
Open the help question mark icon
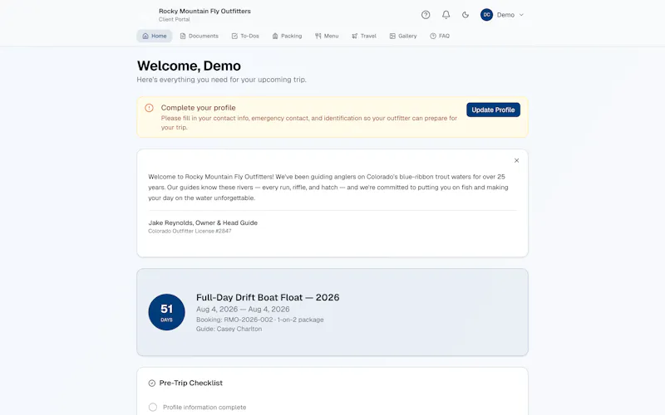426,15
